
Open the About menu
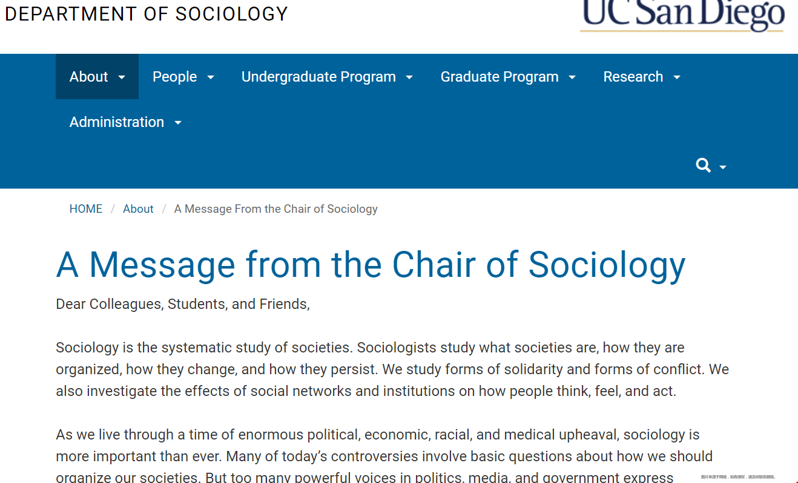(89, 77)
